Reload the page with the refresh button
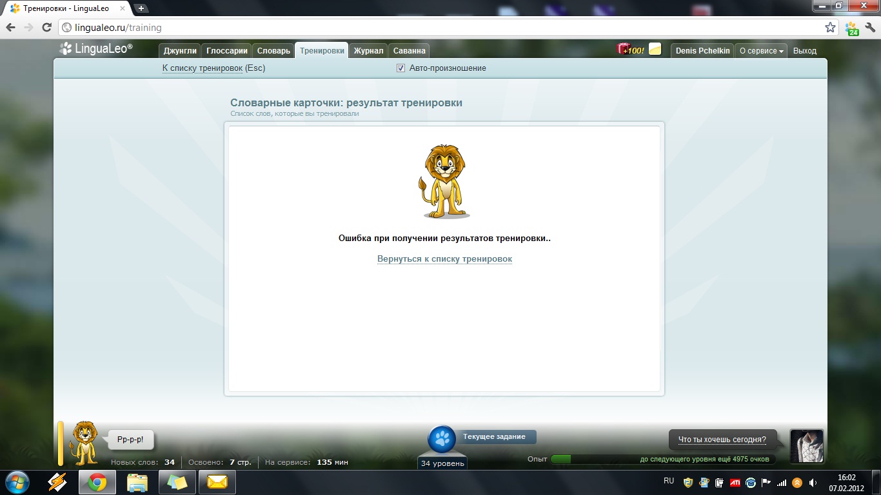 46,28
